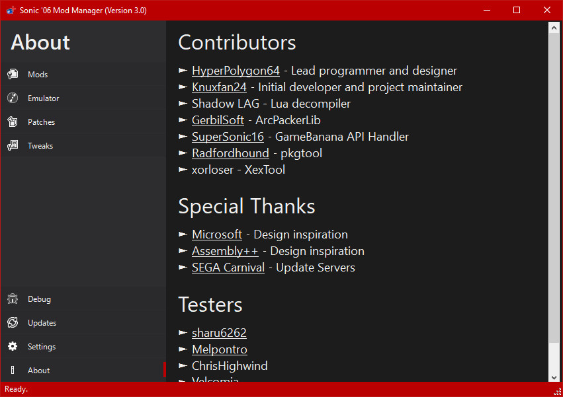
Task: Click the Emulator controller icon
Action: point(14,98)
